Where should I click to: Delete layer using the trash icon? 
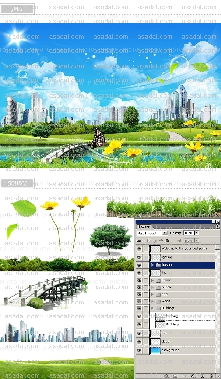pos(211,376)
